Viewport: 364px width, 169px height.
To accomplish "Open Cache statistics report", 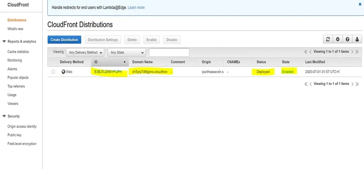I will (x=18, y=52).
